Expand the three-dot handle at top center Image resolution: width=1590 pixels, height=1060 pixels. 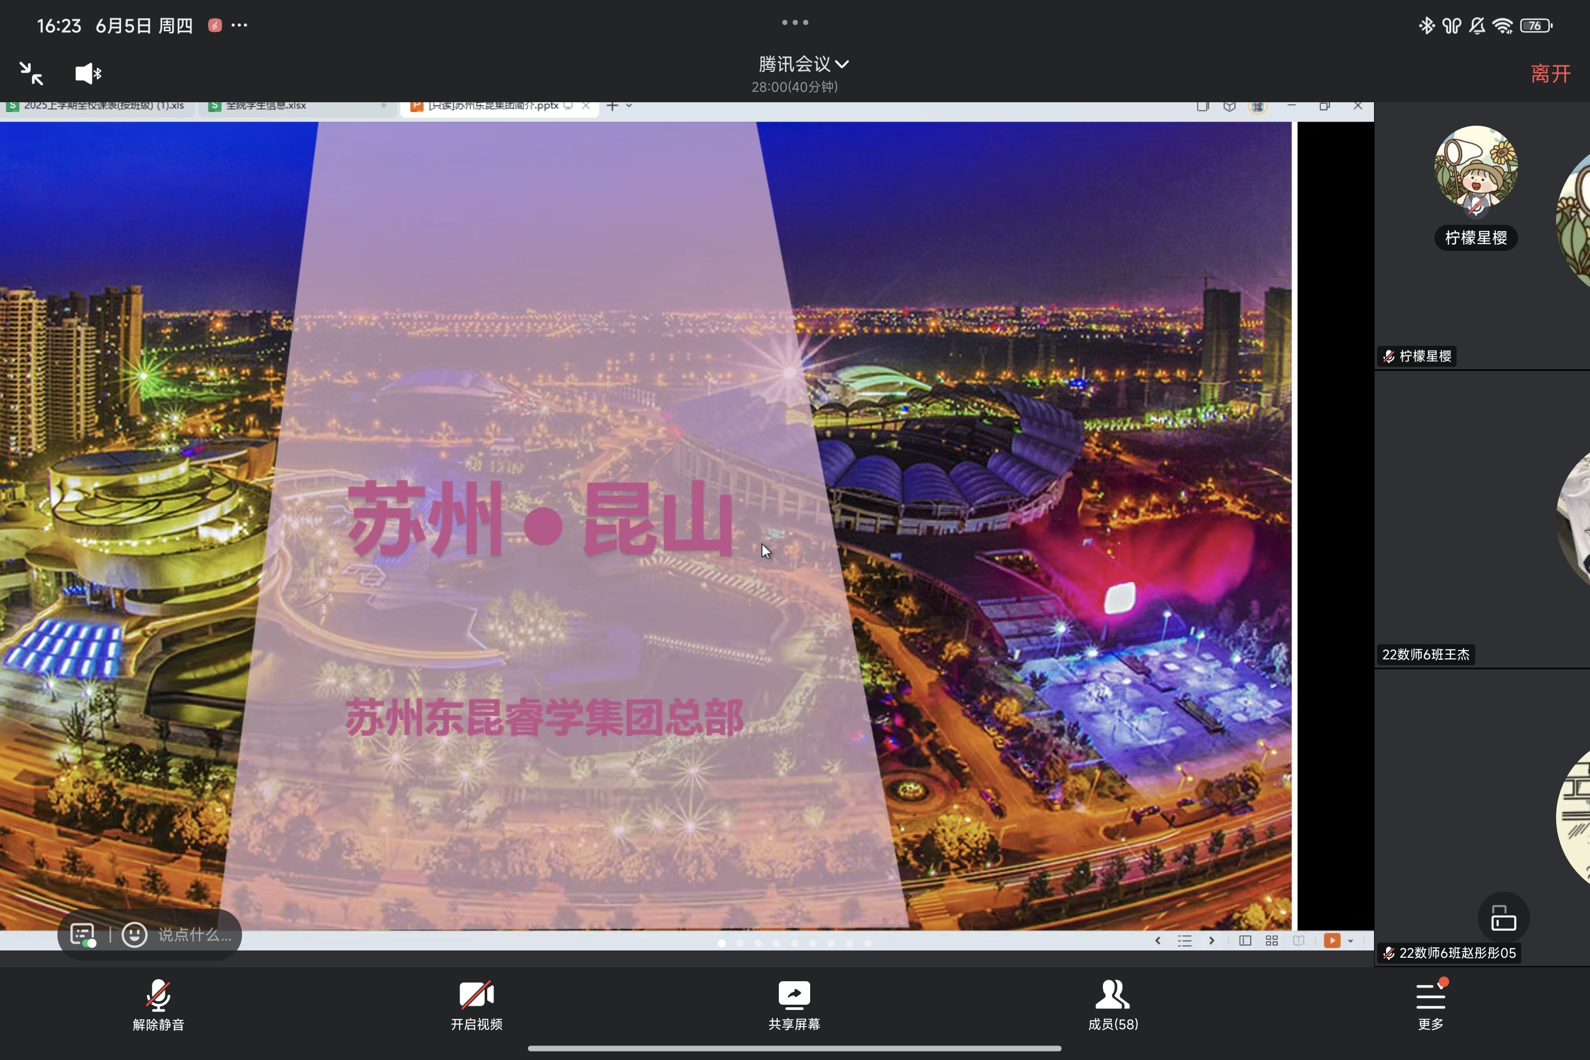[x=795, y=22]
